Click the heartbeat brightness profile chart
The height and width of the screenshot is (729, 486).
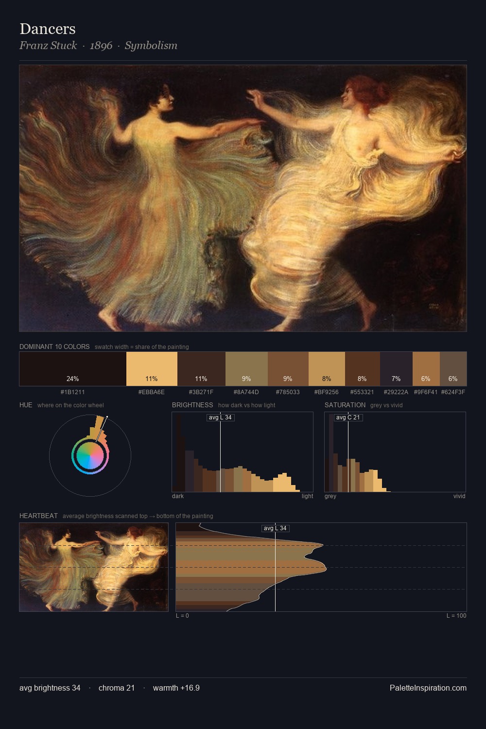point(321,567)
